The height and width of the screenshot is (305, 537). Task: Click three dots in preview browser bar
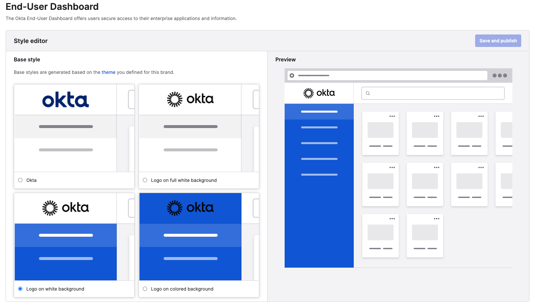pyautogui.click(x=499, y=76)
